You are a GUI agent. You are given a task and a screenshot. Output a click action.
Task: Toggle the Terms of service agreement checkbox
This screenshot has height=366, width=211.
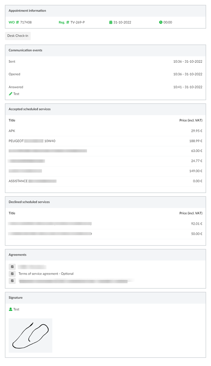[12, 274]
